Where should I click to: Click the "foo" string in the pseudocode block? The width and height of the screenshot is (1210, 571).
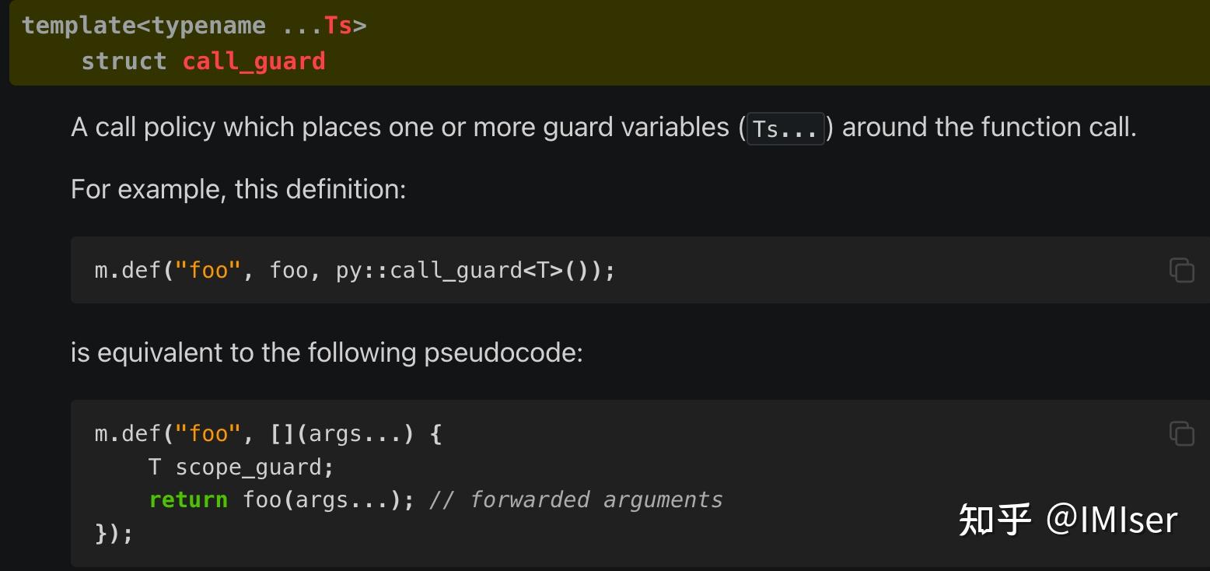[208, 434]
